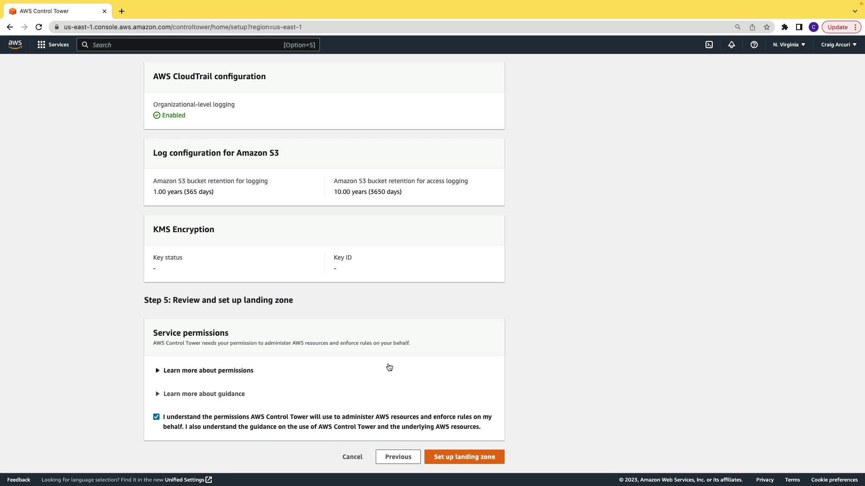
Task: Reload the page in browser
Action: [39, 27]
